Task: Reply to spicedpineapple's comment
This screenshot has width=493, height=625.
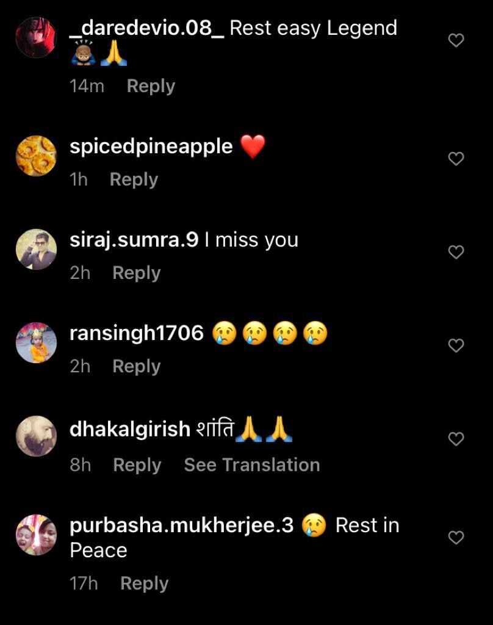Action: point(134,179)
